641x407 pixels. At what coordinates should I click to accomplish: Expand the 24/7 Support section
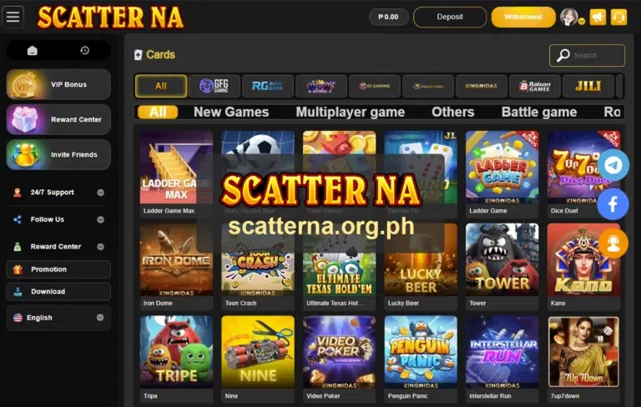click(58, 192)
